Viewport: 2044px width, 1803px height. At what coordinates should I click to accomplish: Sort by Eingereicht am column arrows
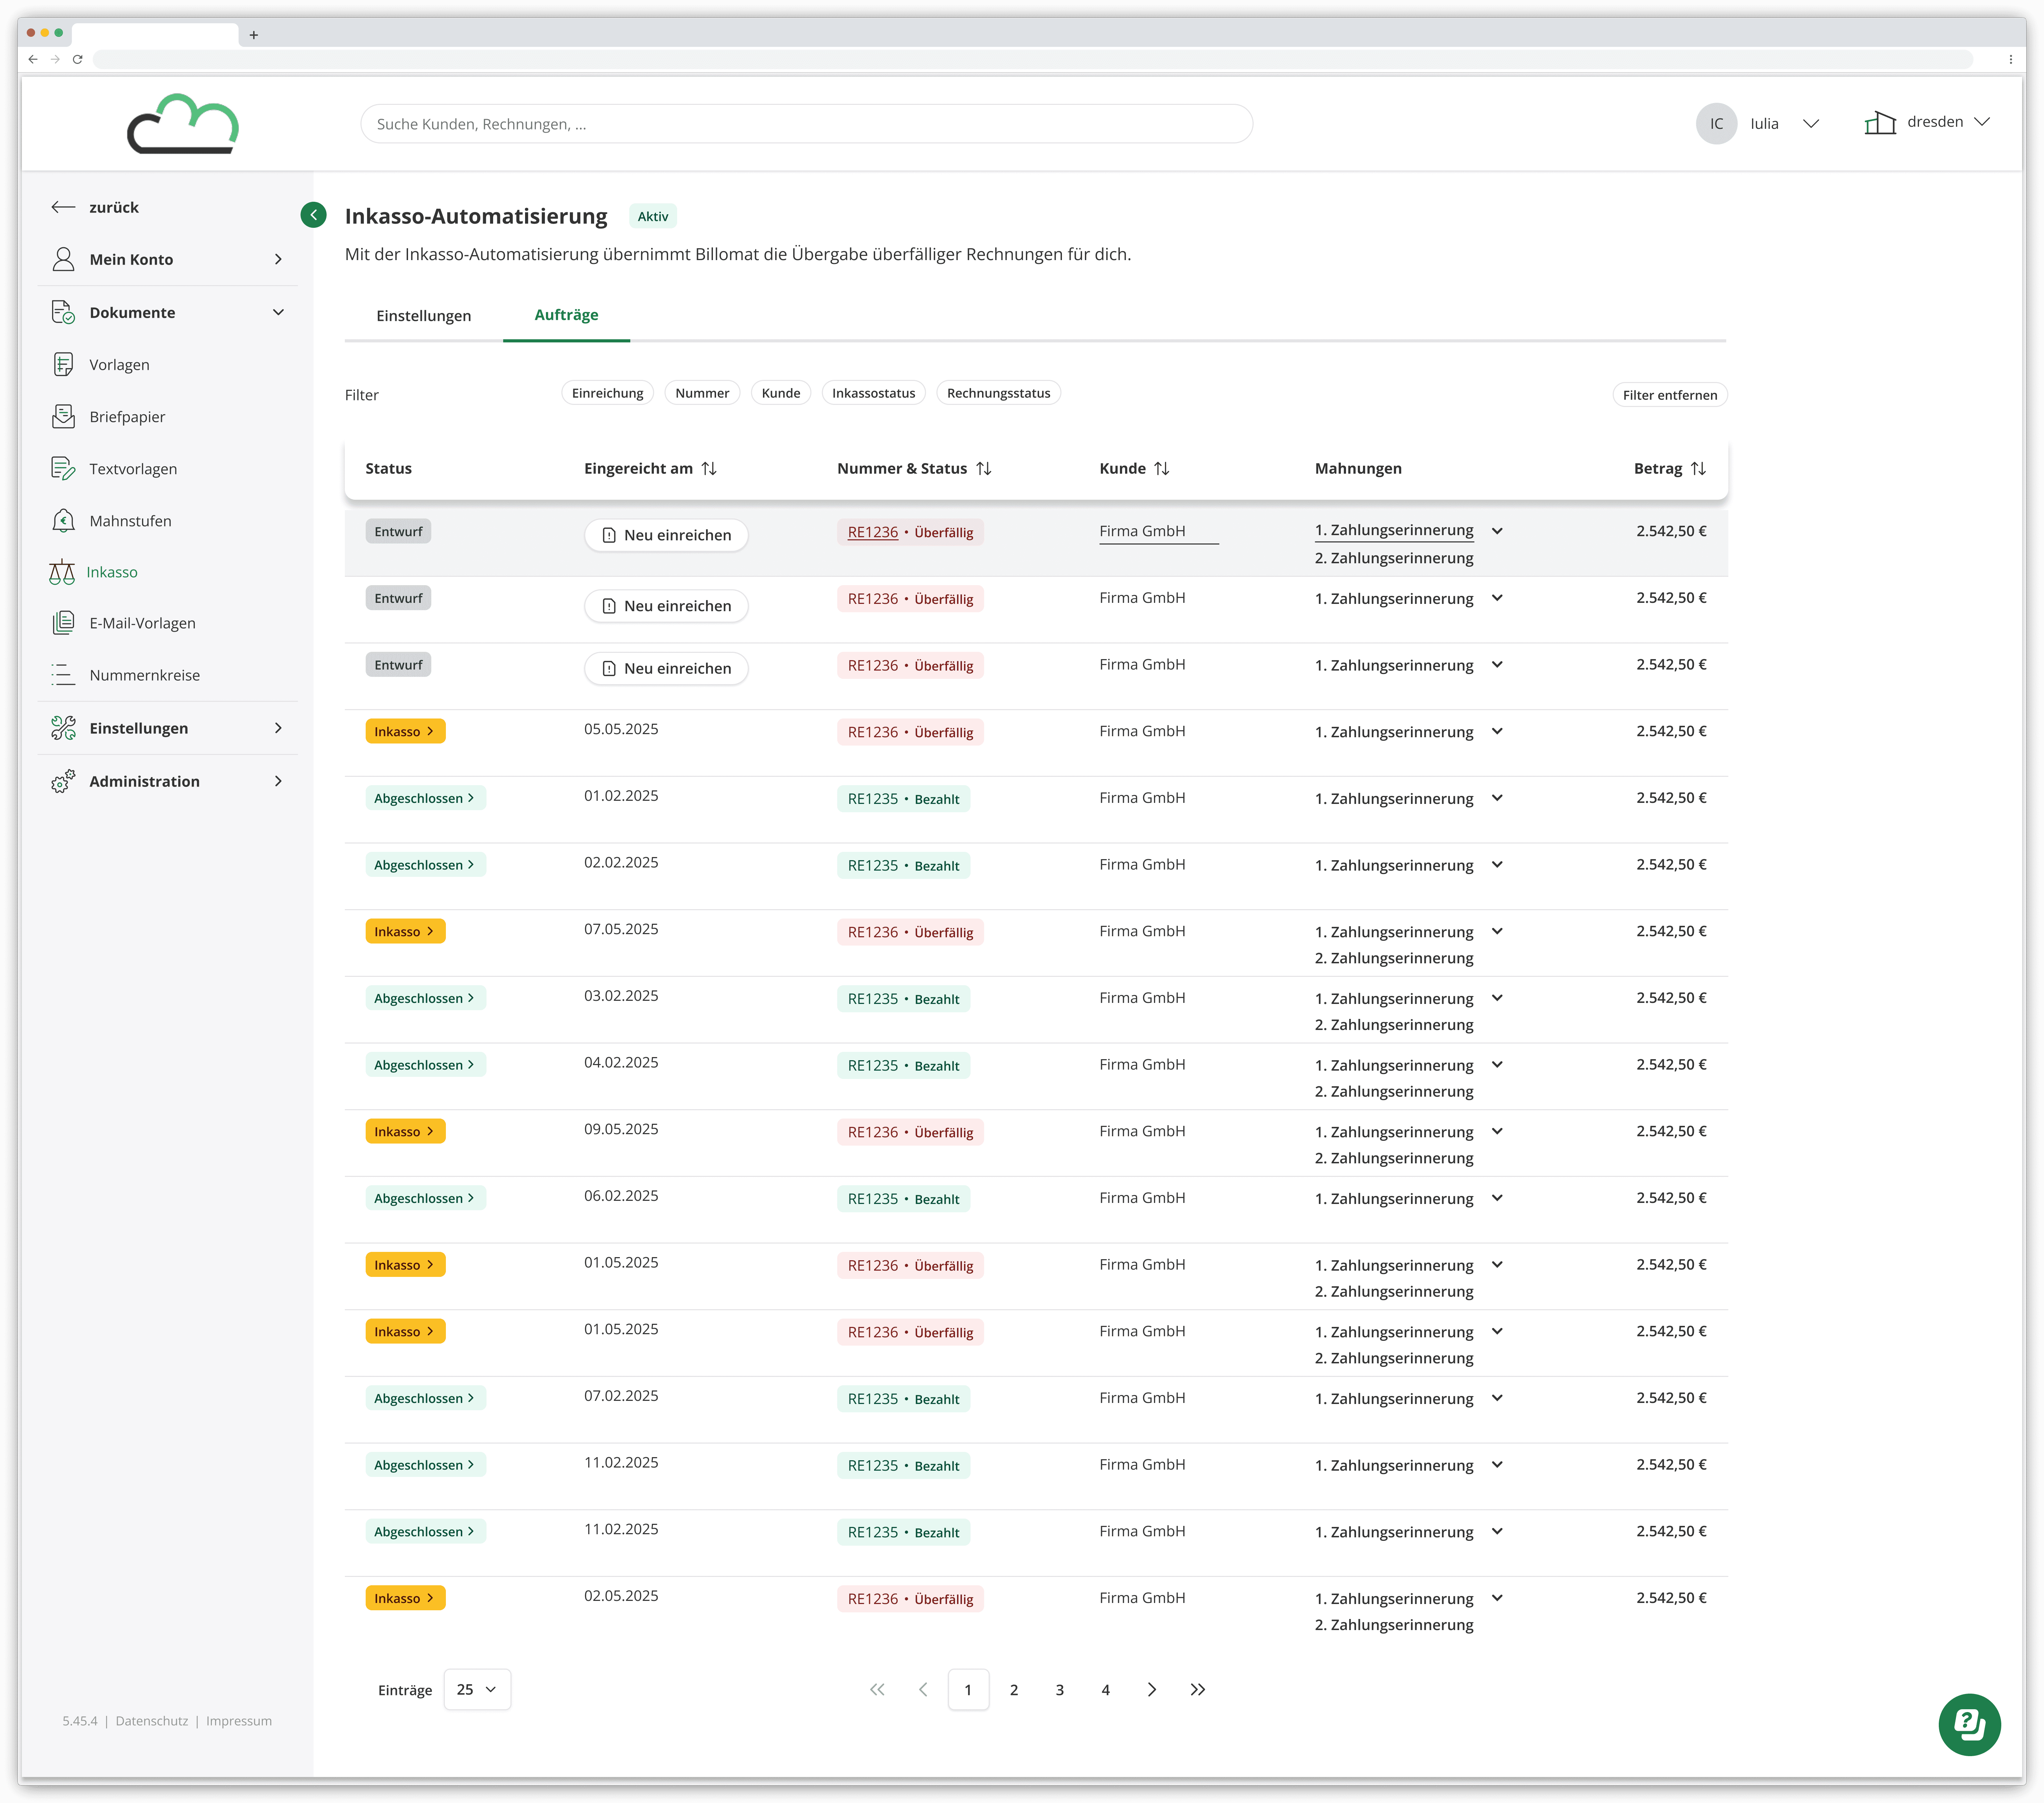(x=709, y=468)
